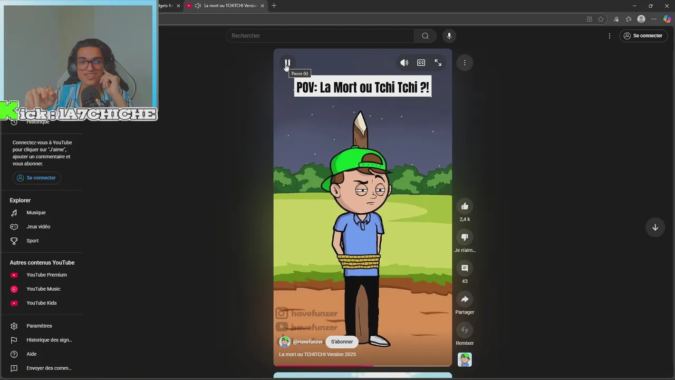Image resolution: width=675 pixels, height=380 pixels.
Task: Open YouTube settings three-dot menu near Se connecter
Action: point(610,36)
